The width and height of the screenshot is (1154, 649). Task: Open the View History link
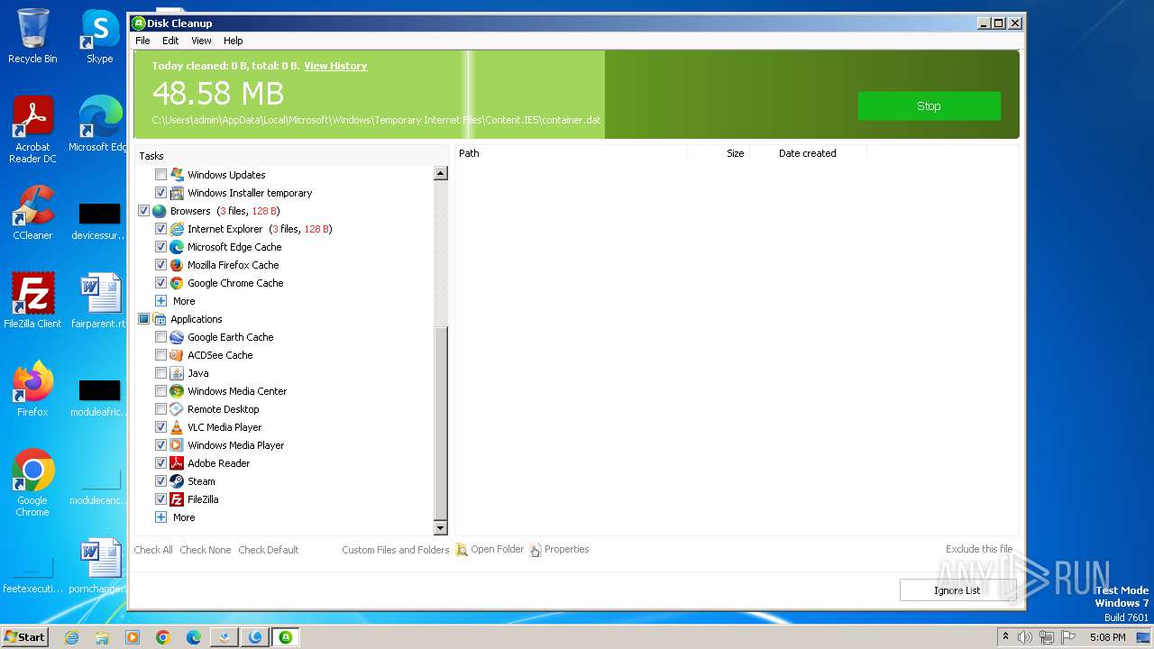pyautogui.click(x=335, y=66)
